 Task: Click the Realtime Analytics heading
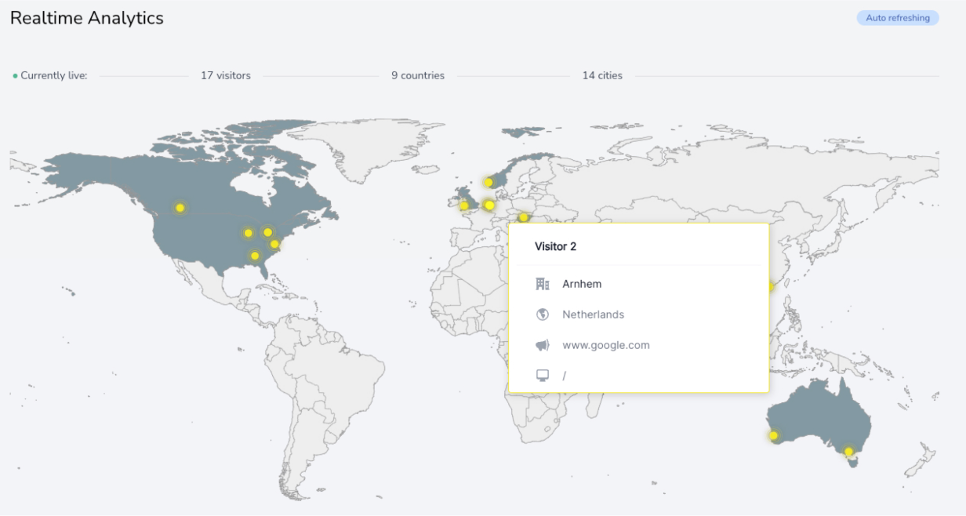[87, 18]
